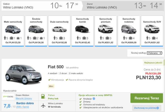Click the Fiat 500 title
Image resolution: width=165 pixels, height=112 pixels.
(56, 67)
